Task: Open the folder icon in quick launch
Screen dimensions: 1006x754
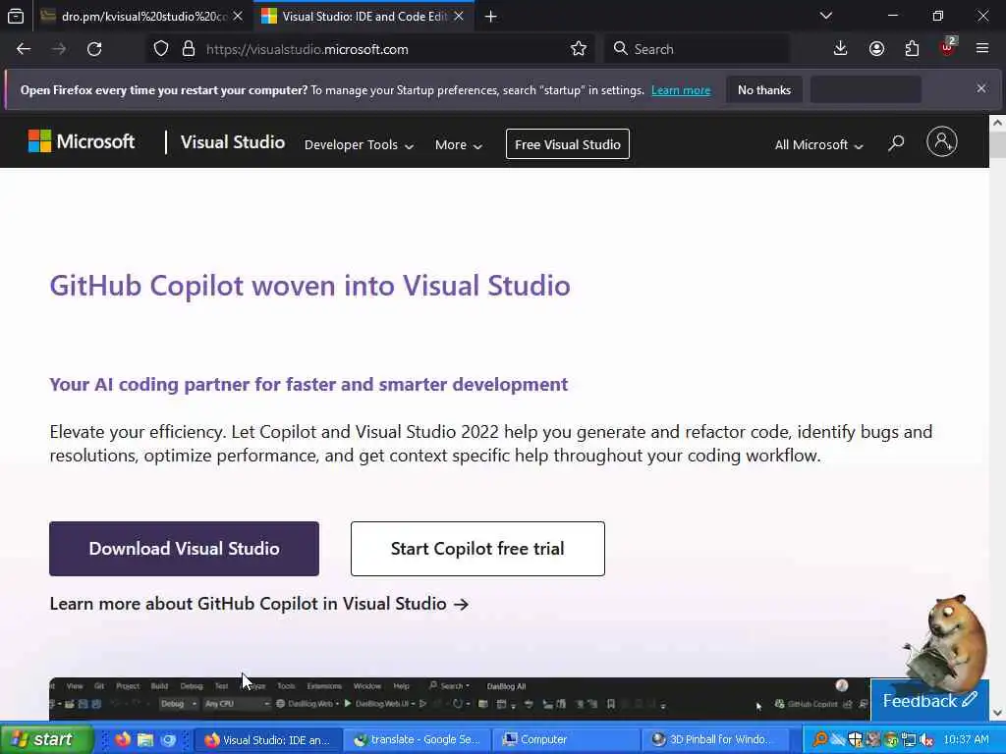Action: (x=145, y=739)
